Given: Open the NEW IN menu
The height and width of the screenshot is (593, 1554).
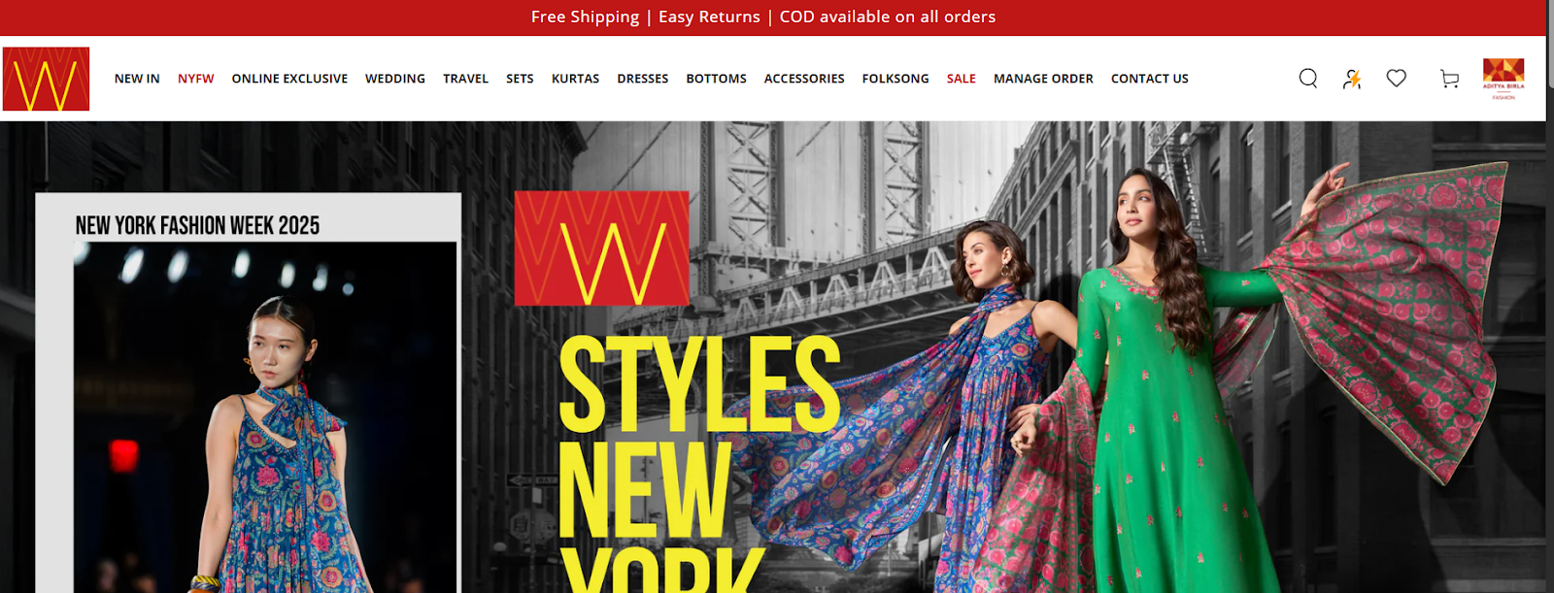Looking at the screenshot, I should tap(137, 79).
